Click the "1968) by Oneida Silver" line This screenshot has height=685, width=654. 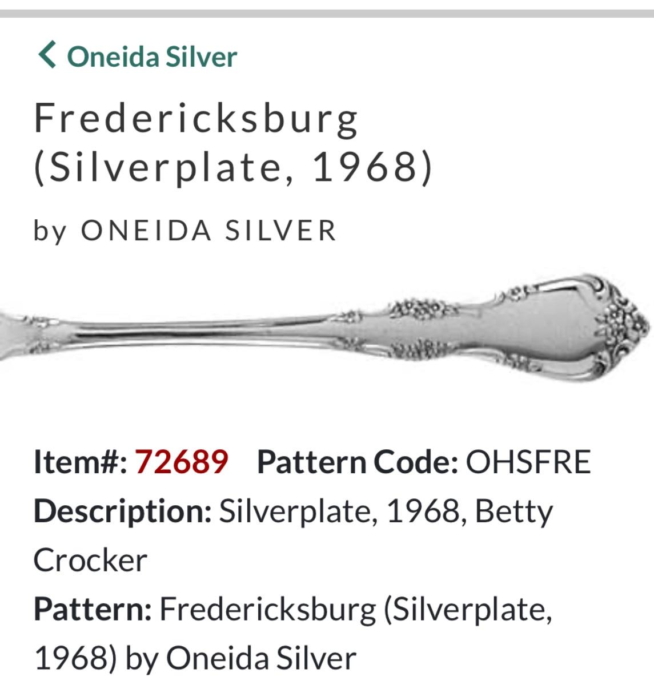(x=195, y=658)
